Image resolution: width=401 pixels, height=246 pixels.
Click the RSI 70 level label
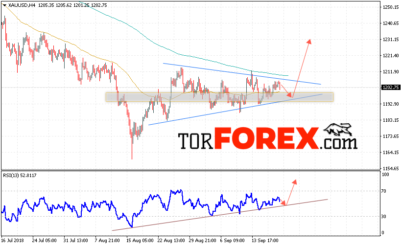(x=383, y=191)
